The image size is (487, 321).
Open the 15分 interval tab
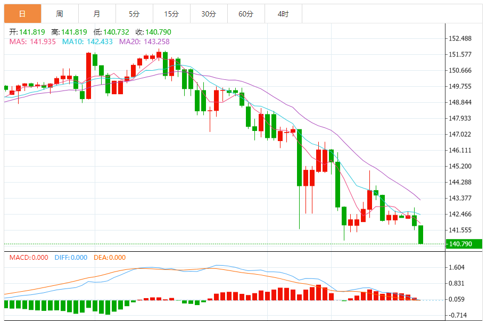pos(171,14)
